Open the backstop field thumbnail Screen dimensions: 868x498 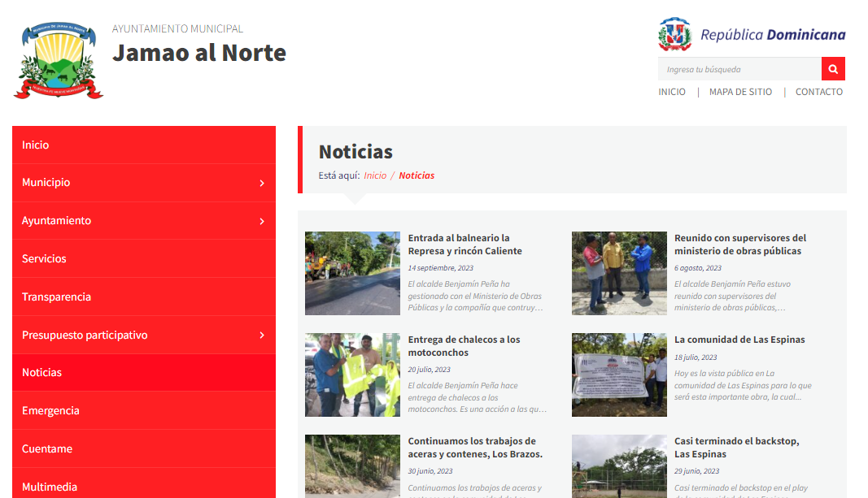pyautogui.click(x=619, y=466)
